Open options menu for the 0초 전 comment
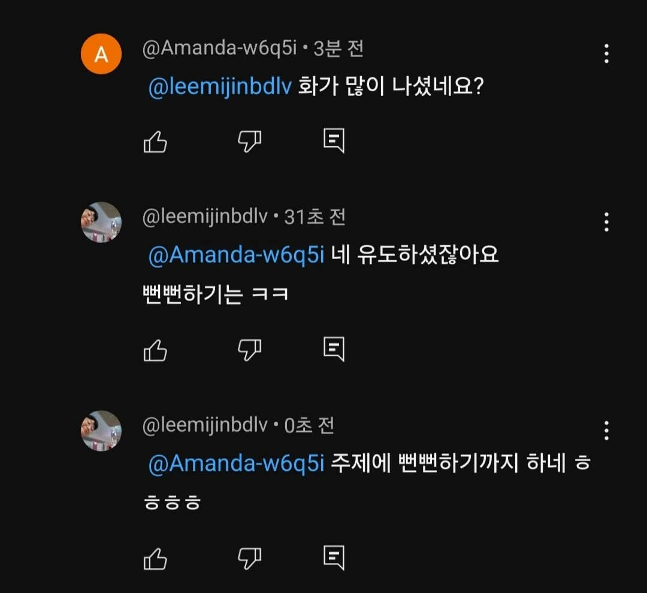Image resolution: width=647 pixels, height=593 pixels. click(606, 431)
